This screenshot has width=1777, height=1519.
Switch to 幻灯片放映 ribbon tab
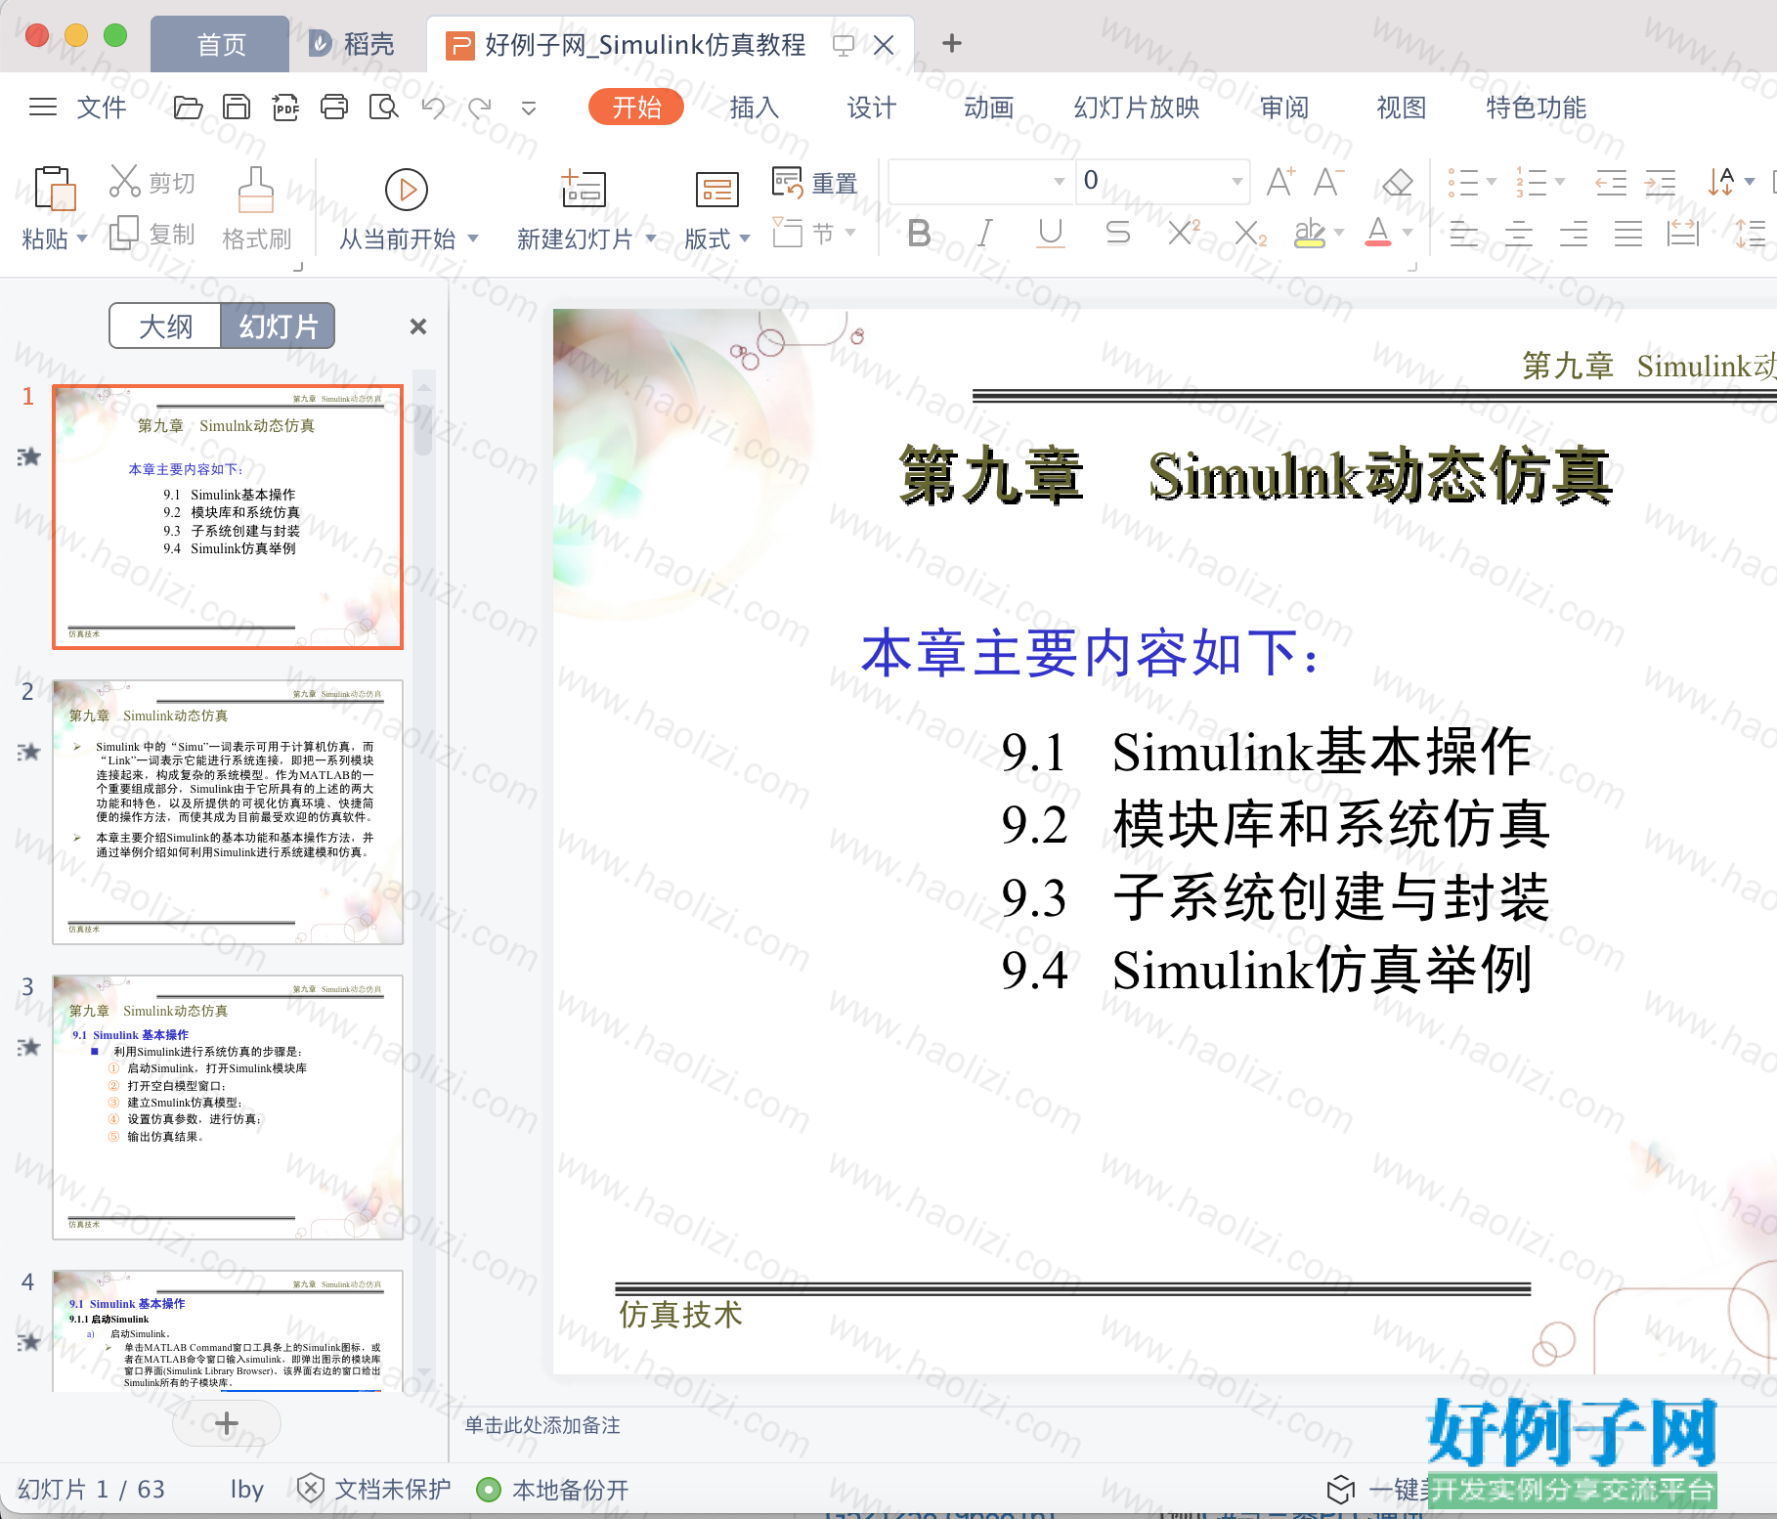pos(1136,108)
